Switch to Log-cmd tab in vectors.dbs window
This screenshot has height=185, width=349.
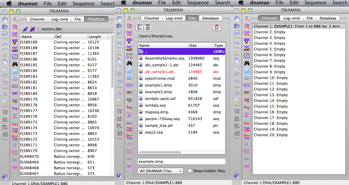(x=60, y=19)
